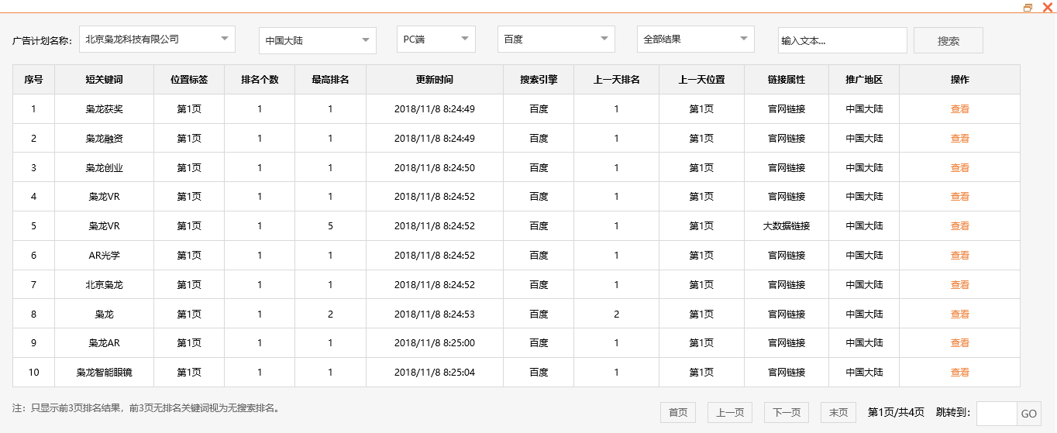
Task: Click 查看 for 枭龙智能眼镜 row
Action: click(x=960, y=373)
